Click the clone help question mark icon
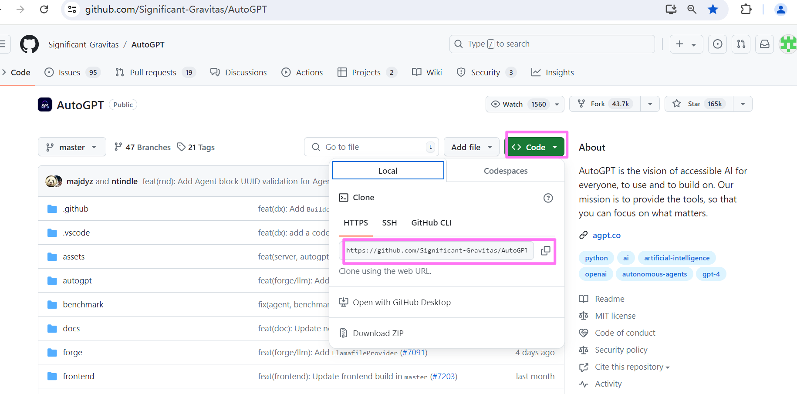The image size is (797, 394). coord(548,198)
